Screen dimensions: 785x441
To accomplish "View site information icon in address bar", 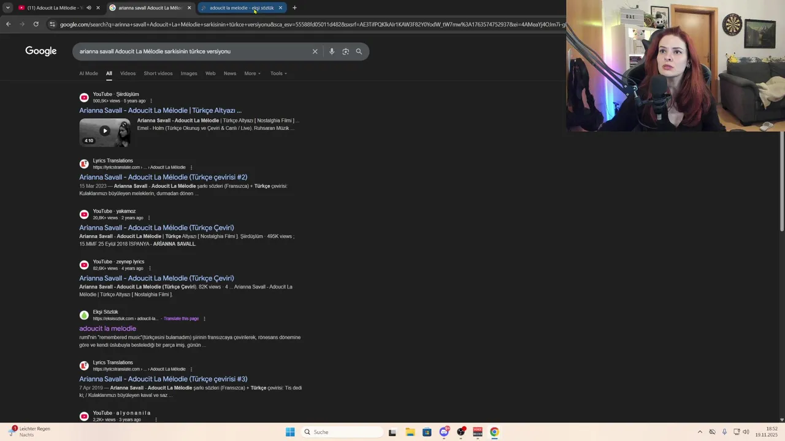I will click(x=52, y=24).
